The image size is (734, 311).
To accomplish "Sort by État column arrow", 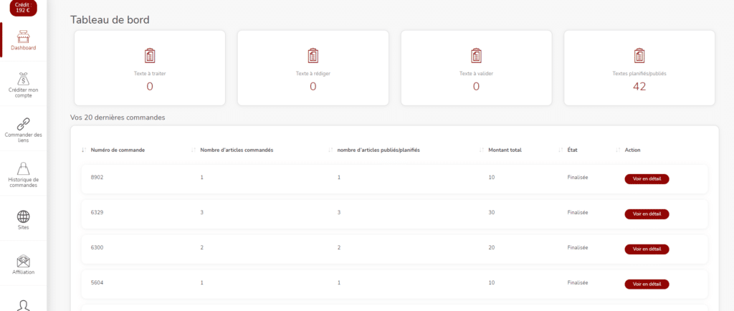I will click(x=561, y=150).
